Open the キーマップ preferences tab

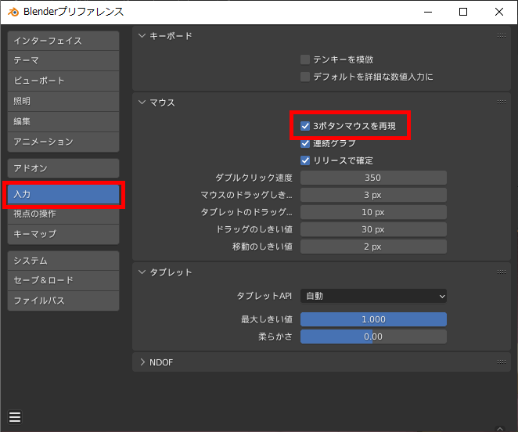click(x=63, y=234)
